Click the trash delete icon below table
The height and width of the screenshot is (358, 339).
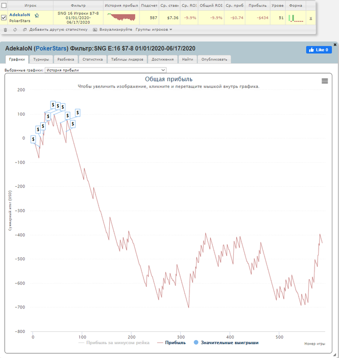click(6, 30)
